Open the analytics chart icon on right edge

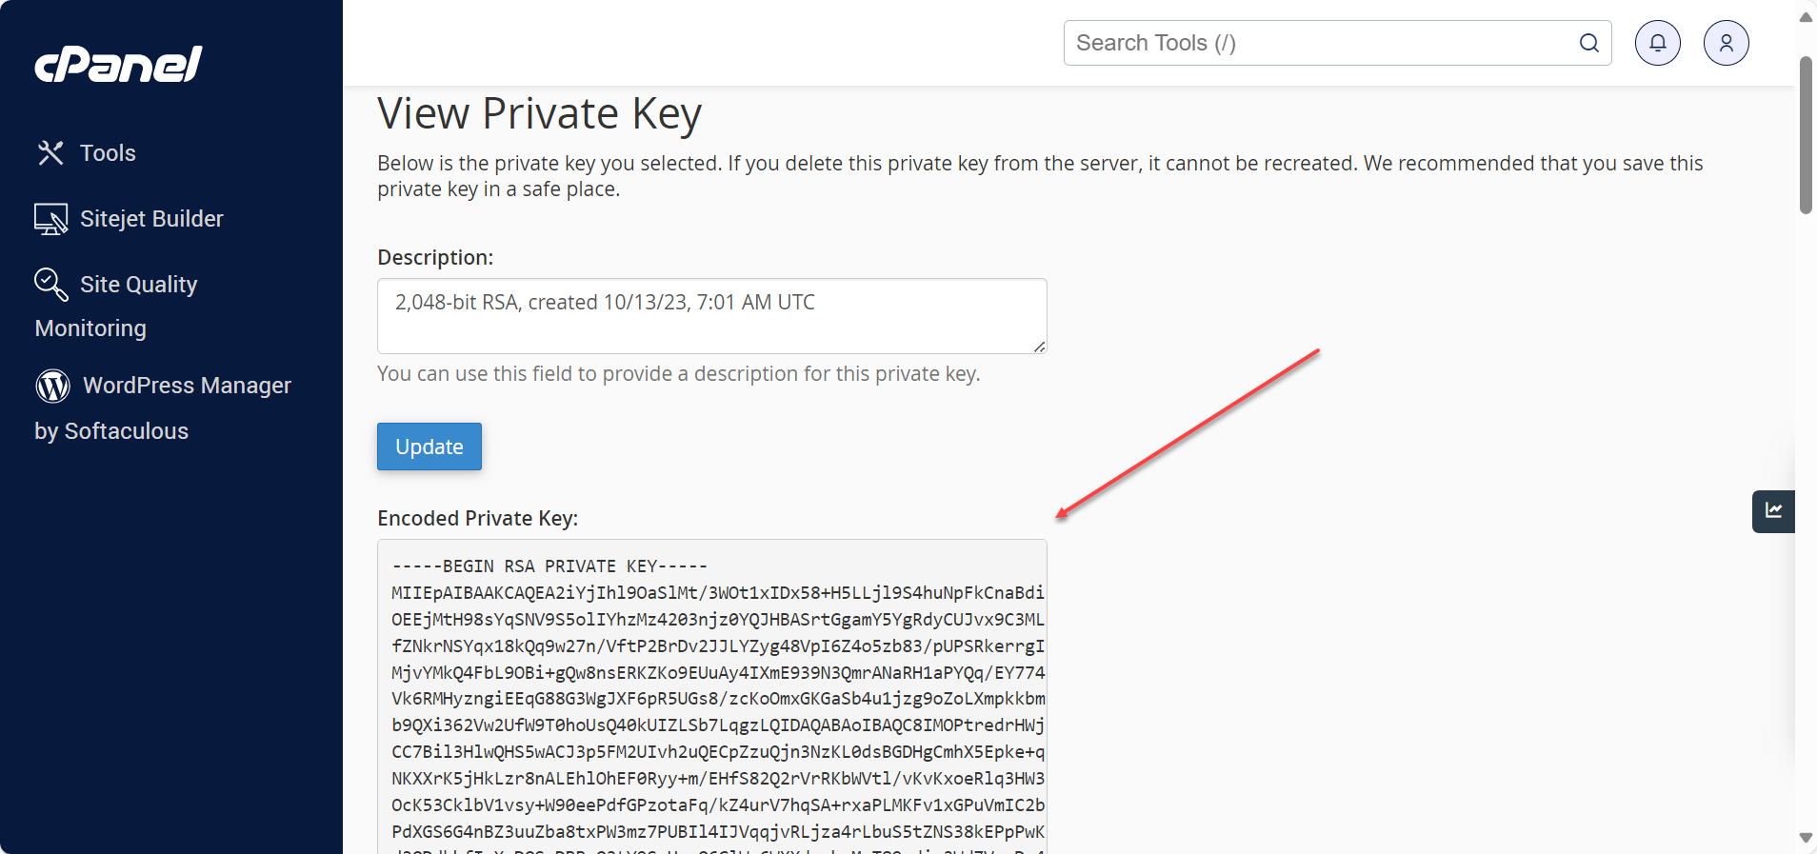pos(1773,511)
